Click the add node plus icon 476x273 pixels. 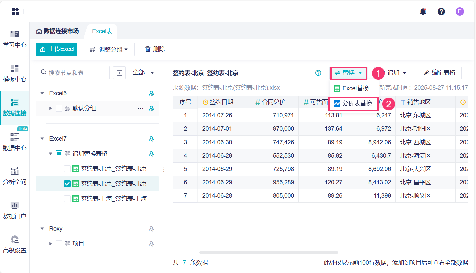(x=120, y=73)
